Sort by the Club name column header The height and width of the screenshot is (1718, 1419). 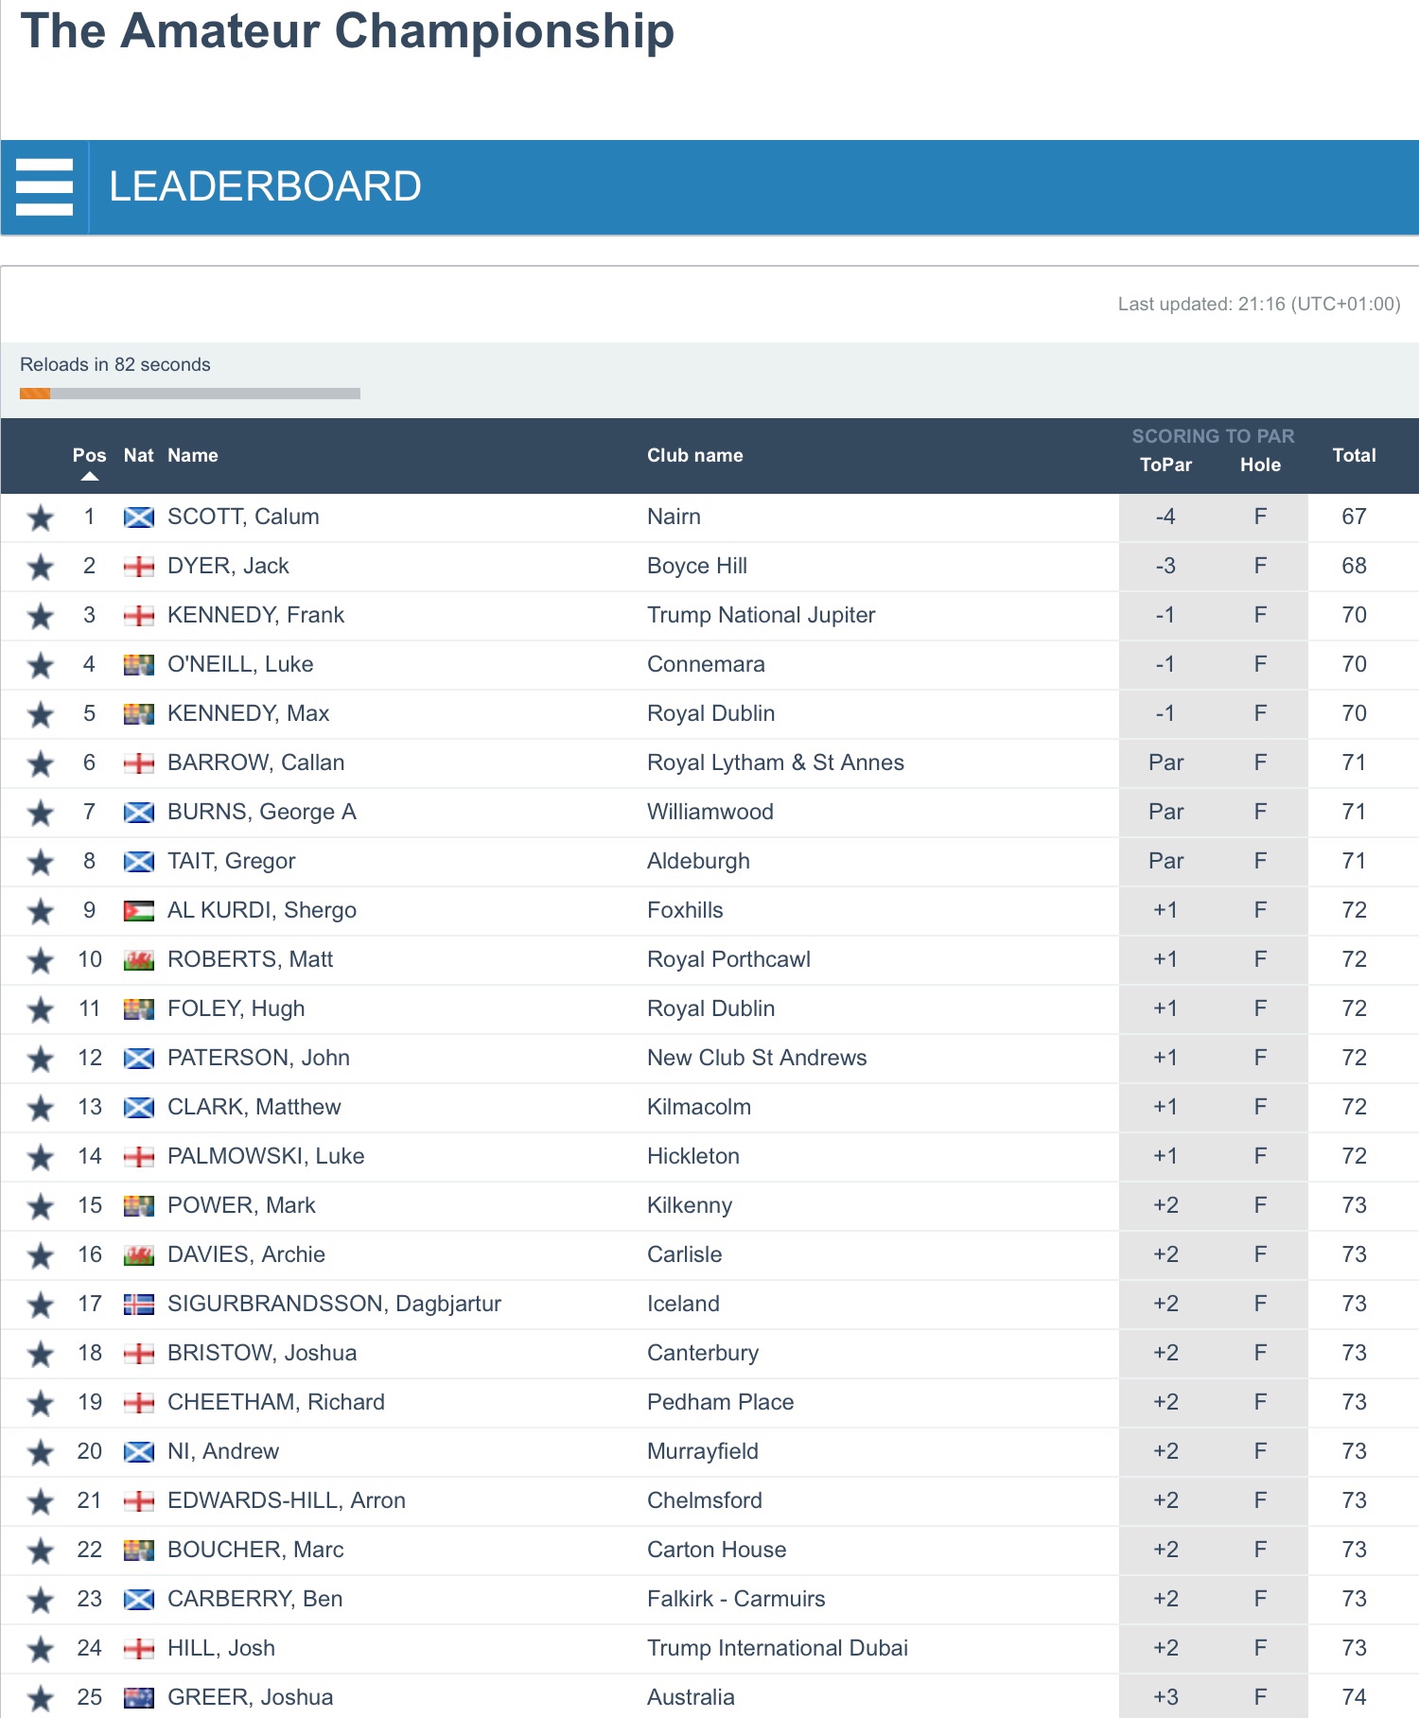click(x=694, y=456)
